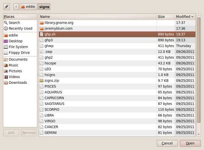Open Search in Places

[x=20, y=23]
